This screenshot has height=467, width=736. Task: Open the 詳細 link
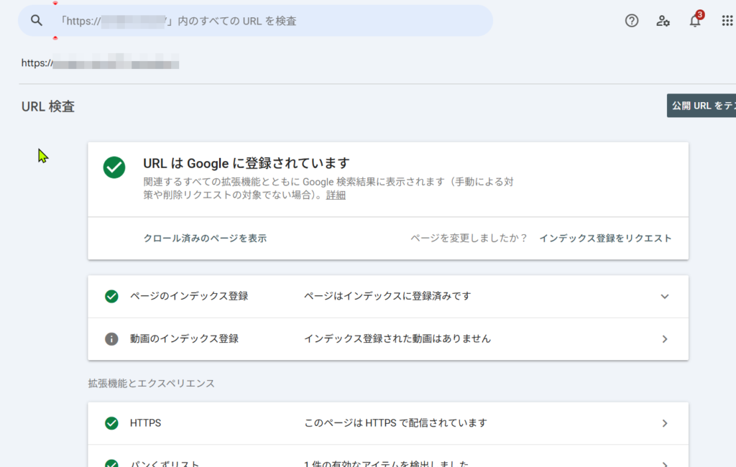click(336, 195)
